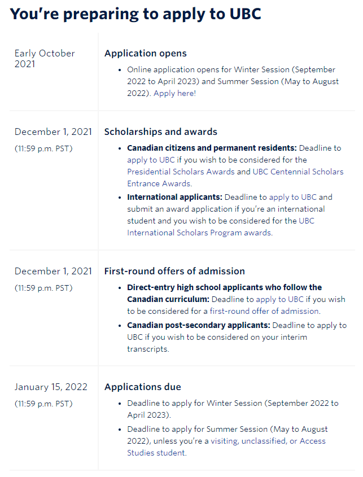Follow the "unclassified" student link

click(264, 441)
